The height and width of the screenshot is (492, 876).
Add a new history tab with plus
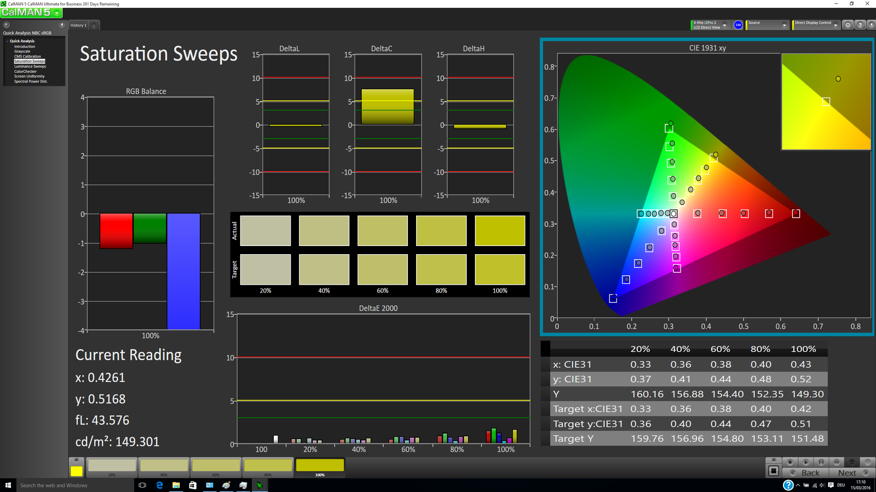coord(94,26)
